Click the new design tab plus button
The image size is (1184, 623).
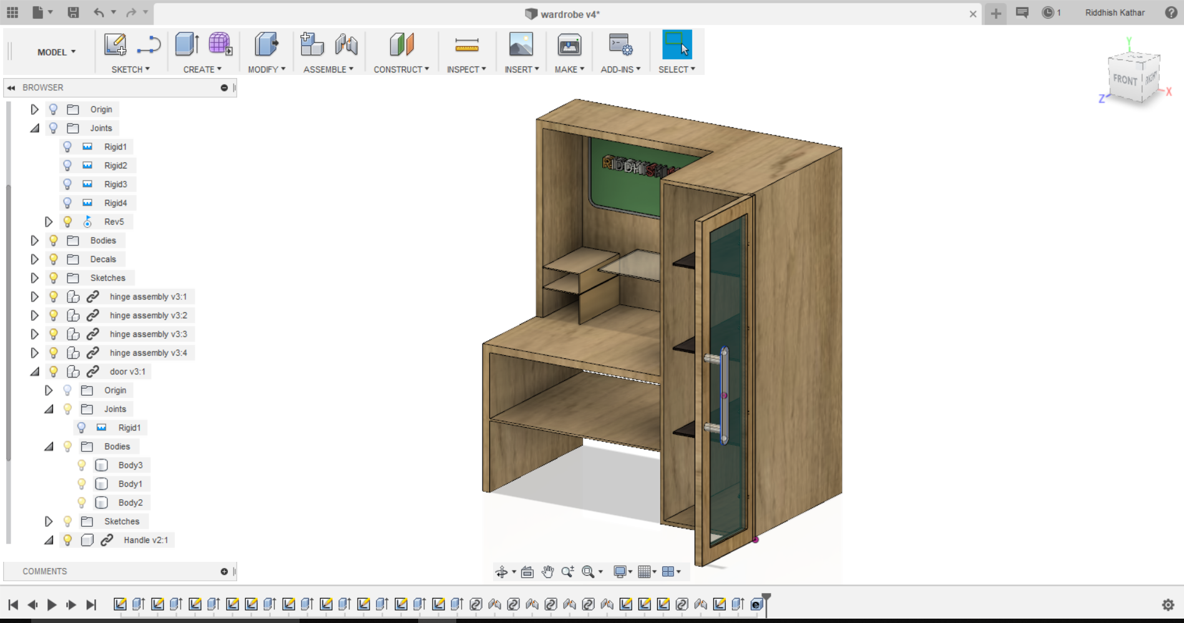(996, 13)
